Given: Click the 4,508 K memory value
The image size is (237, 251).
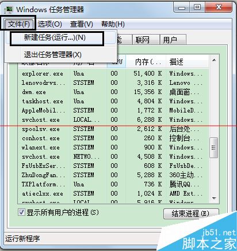Looking at the screenshot, I should (x=150, y=156).
